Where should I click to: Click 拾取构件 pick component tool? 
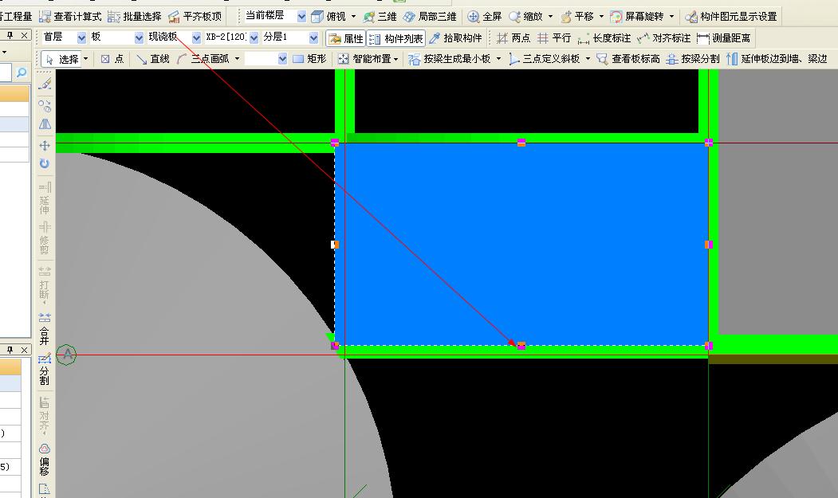point(456,38)
